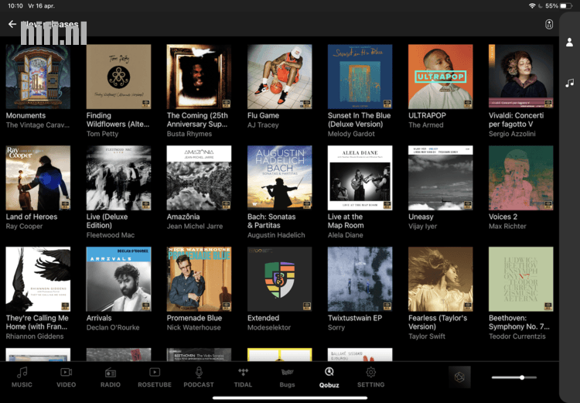Open the Amazônia album cover
Screen dimensions: 580x403
point(199,178)
